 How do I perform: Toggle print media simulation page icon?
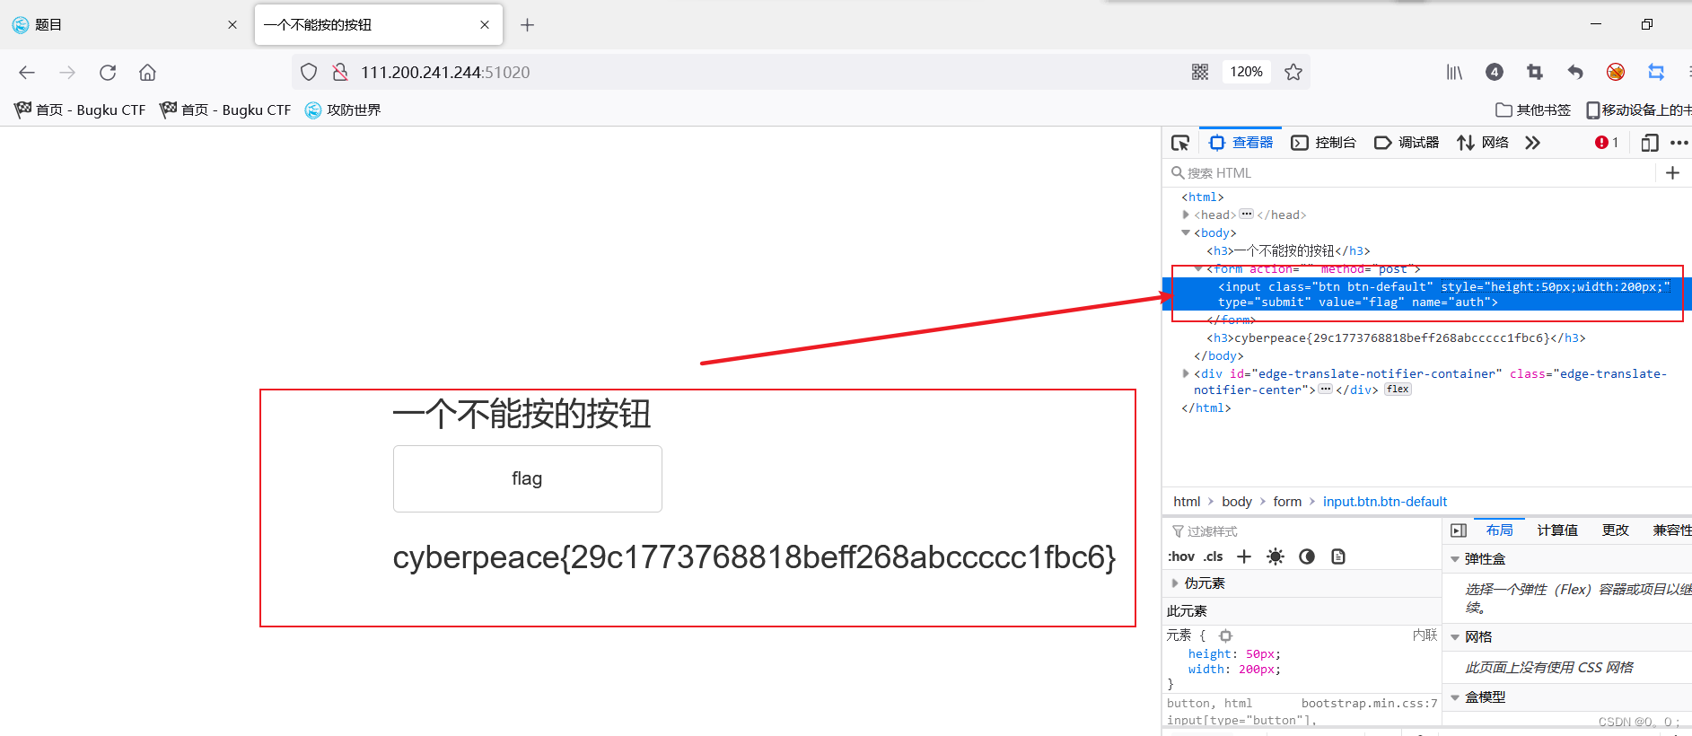(x=1338, y=556)
